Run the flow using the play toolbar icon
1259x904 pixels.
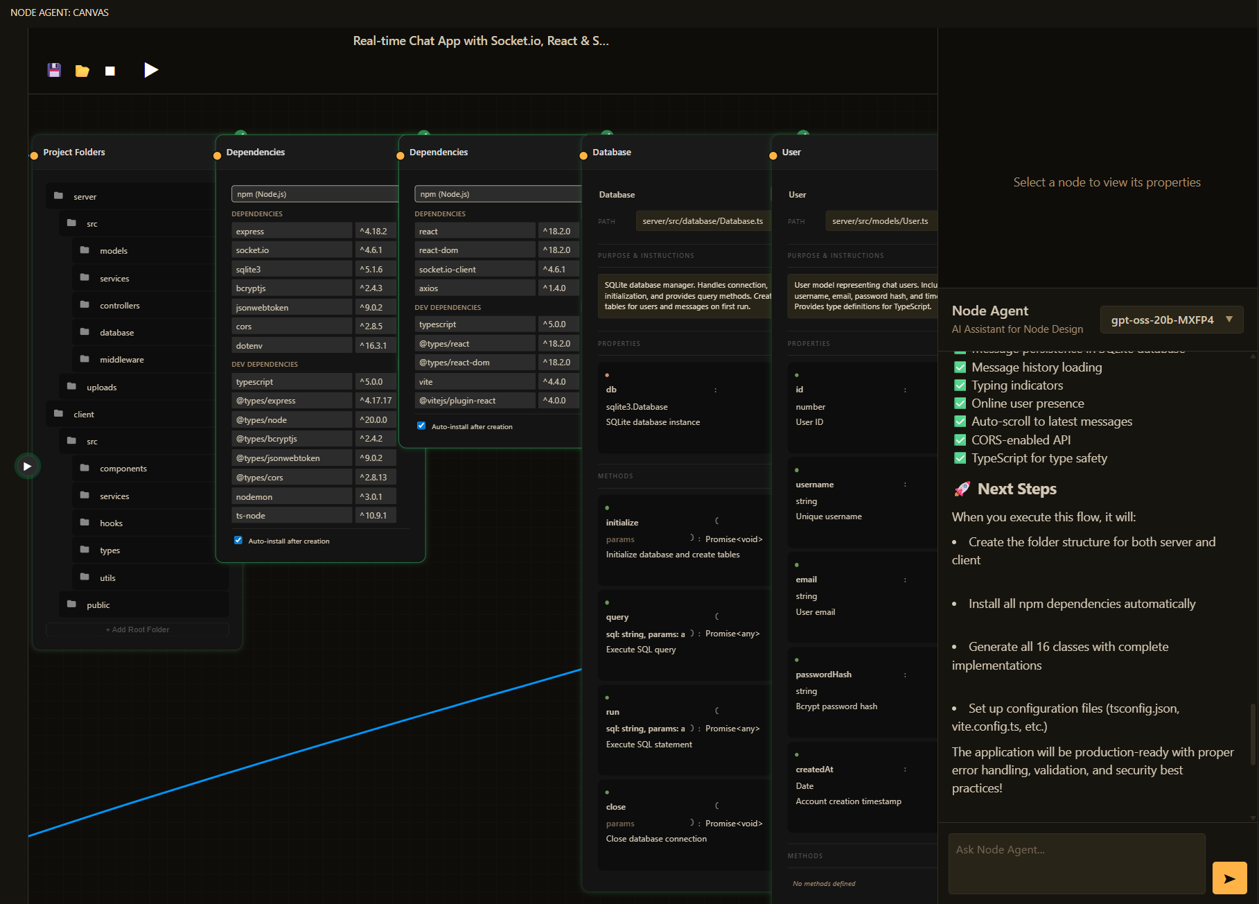coord(151,69)
